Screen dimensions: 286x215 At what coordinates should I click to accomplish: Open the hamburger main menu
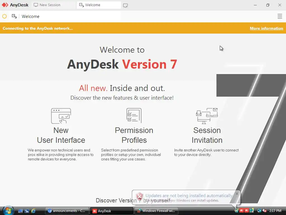[x=280, y=16]
